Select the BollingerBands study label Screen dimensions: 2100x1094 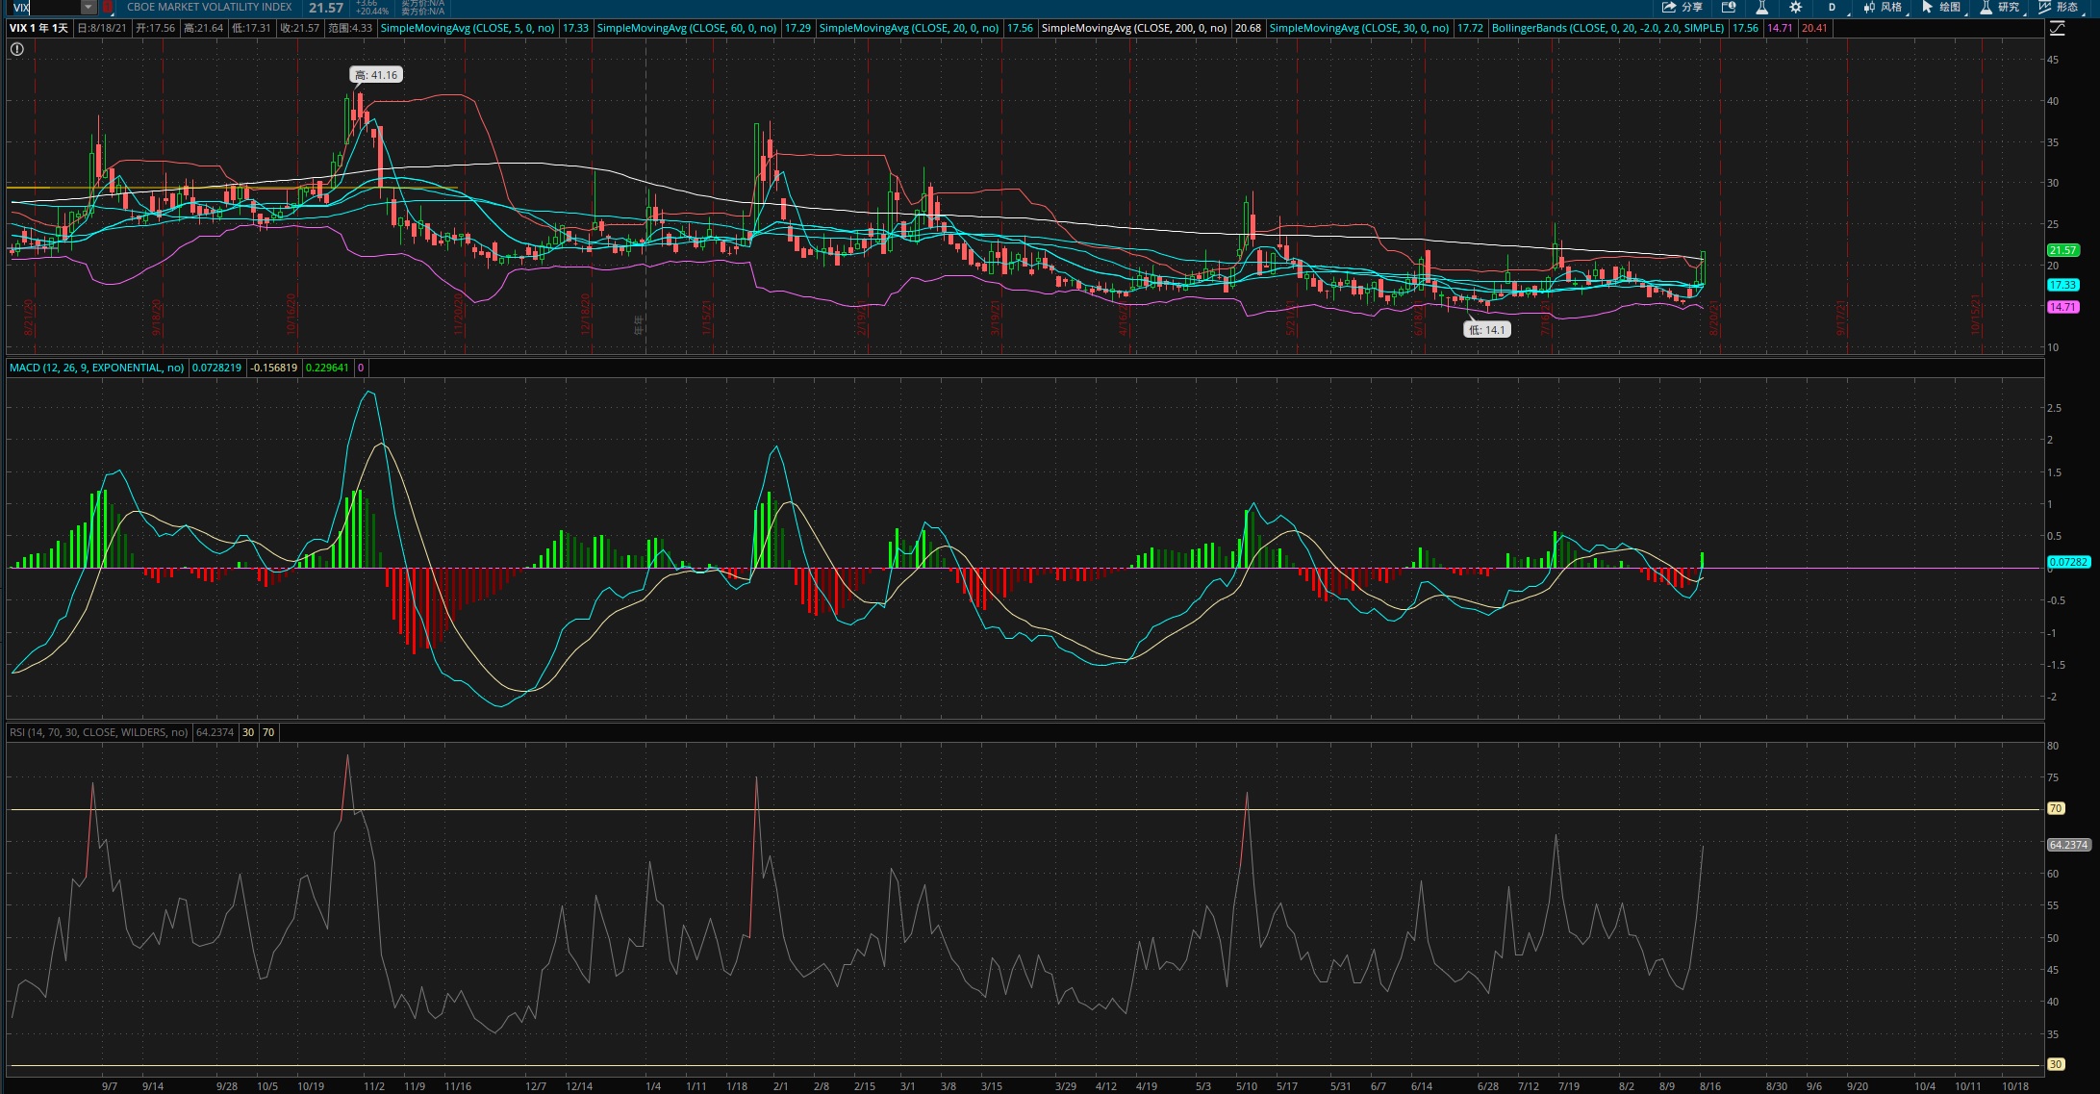coord(1607,28)
